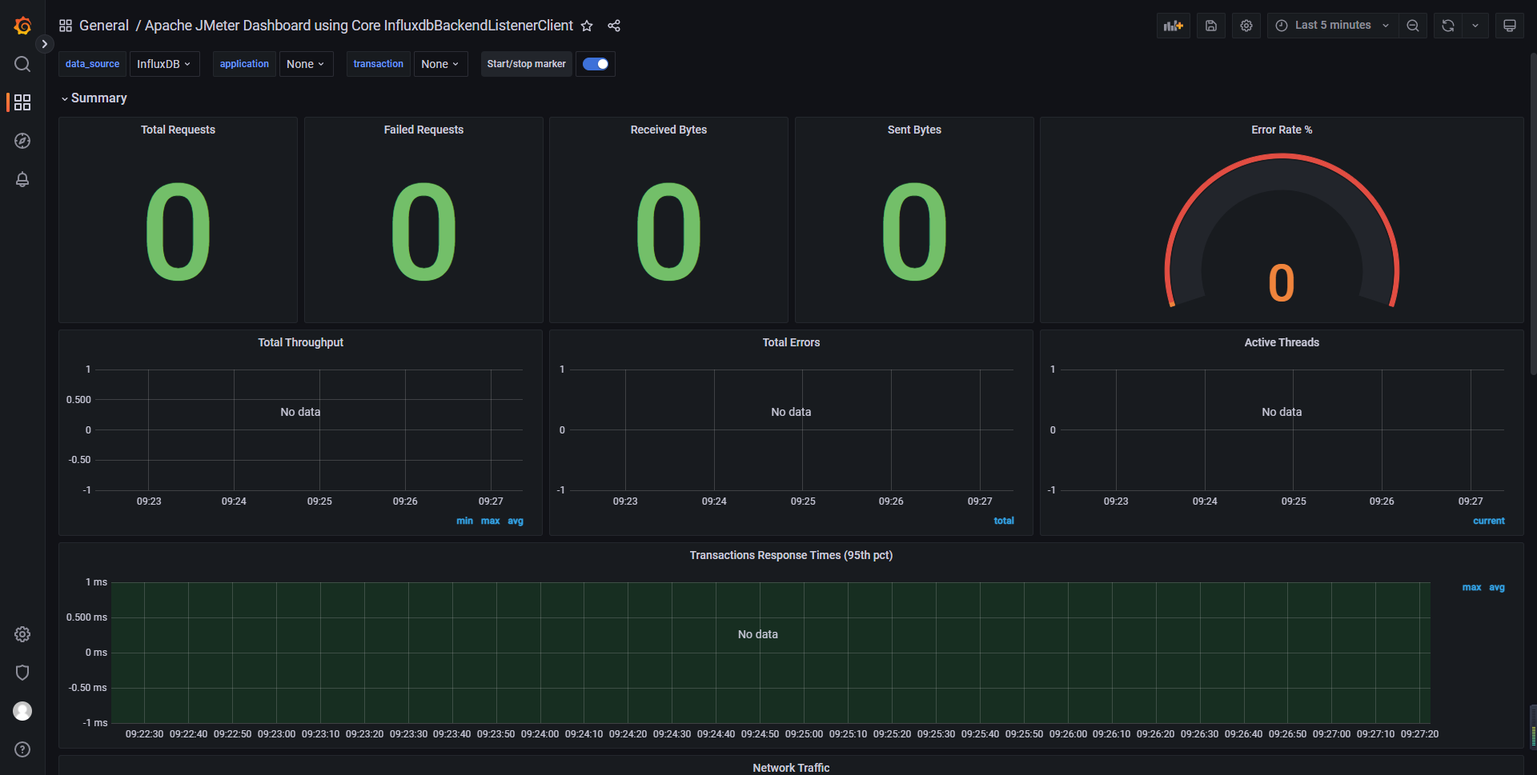Open the Dashboards icon in the sidebar
The width and height of the screenshot is (1537, 775).
[x=22, y=102]
